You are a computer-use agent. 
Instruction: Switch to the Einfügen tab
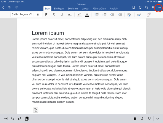tap(59, 9)
